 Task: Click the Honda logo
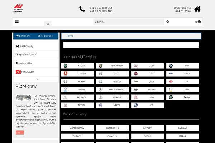point(66,82)
